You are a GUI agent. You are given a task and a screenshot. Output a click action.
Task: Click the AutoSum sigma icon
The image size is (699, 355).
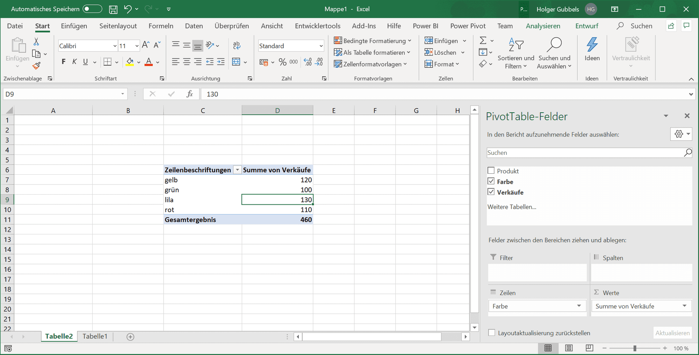pyautogui.click(x=483, y=40)
